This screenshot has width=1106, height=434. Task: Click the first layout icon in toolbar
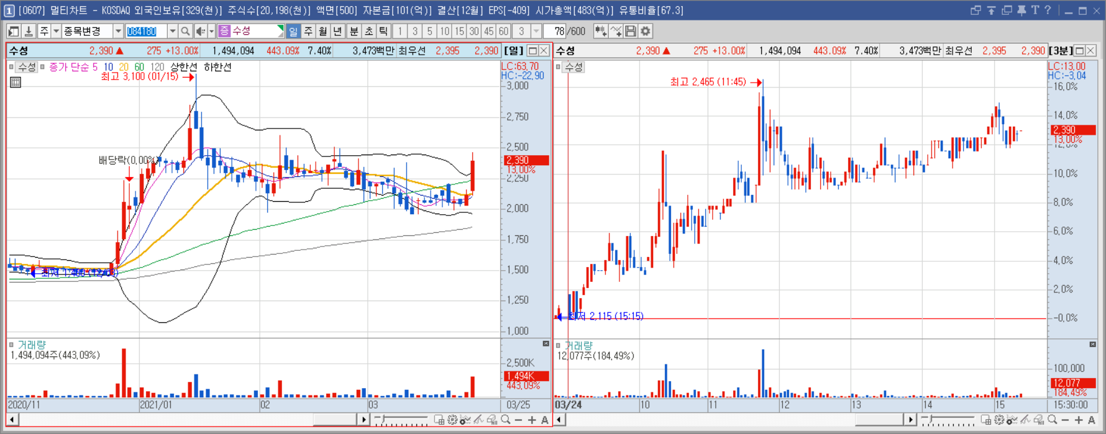pyautogui.click(x=13, y=31)
